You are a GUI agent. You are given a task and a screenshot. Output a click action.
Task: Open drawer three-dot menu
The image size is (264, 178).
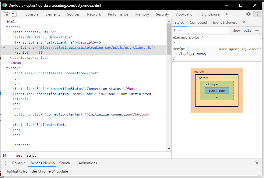(6, 163)
